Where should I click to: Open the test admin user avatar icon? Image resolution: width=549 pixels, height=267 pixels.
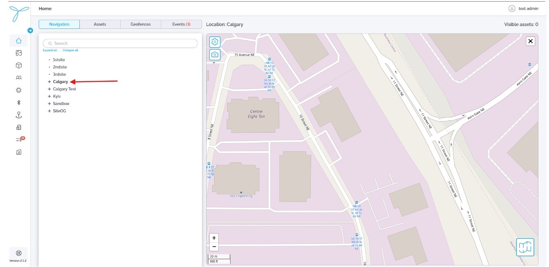[x=512, y=9]
